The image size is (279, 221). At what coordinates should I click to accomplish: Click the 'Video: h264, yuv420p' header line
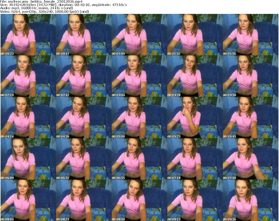44,11
